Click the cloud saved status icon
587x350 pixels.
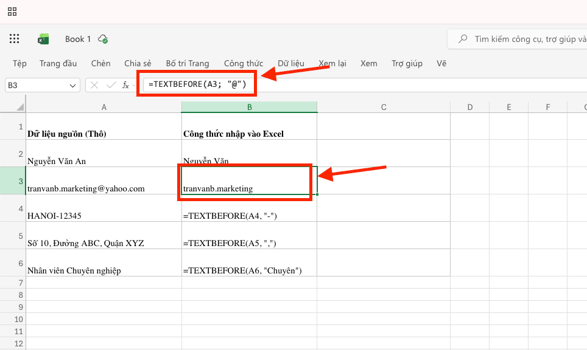click(x=103, y=39)
